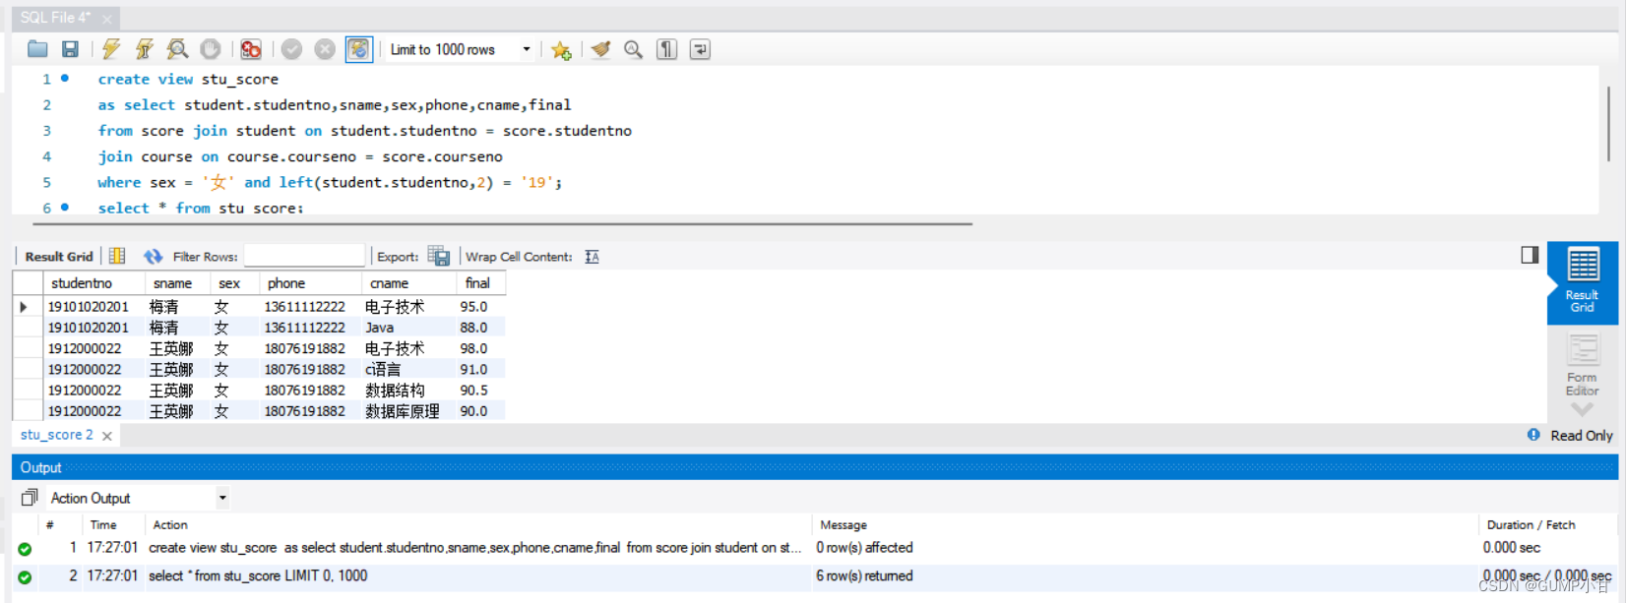The width and height of the screenshot is (1626, 603).
Task: Toggle invisible characters with pilcrow icon
Action: (667, 49)
